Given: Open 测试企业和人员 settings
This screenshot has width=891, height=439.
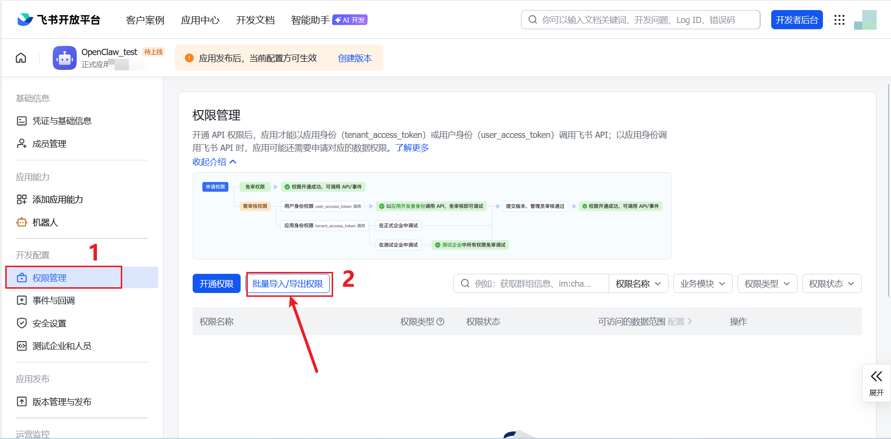Looking at the screenshot, I should click(61, 346).
